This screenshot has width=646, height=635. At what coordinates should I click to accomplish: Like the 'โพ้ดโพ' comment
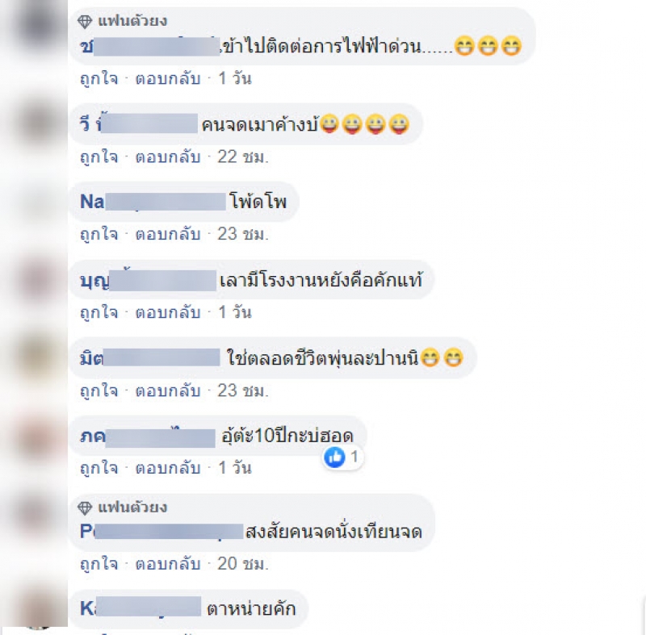99,234
